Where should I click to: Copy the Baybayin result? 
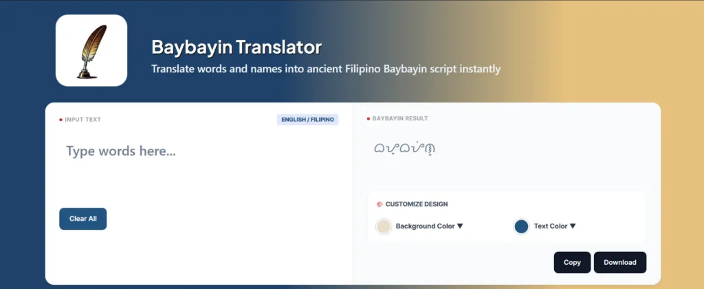pyautogui.click(x=572, y=262)
